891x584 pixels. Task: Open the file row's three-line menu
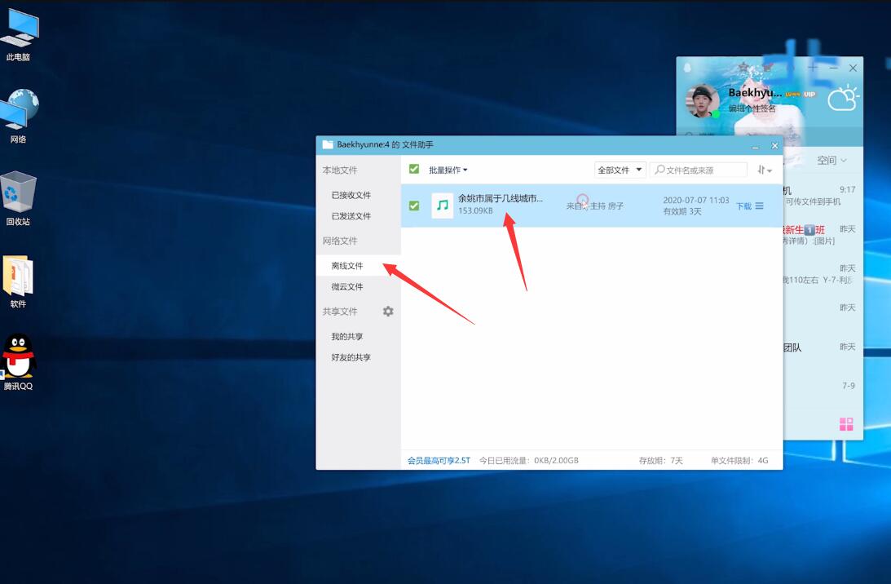pyautogui.click(x=760, y=206)
